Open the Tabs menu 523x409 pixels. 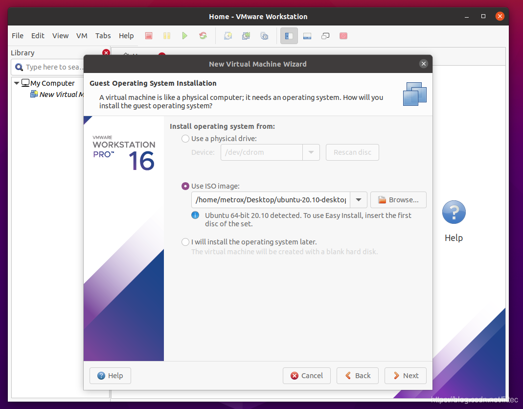coord(103,36)
